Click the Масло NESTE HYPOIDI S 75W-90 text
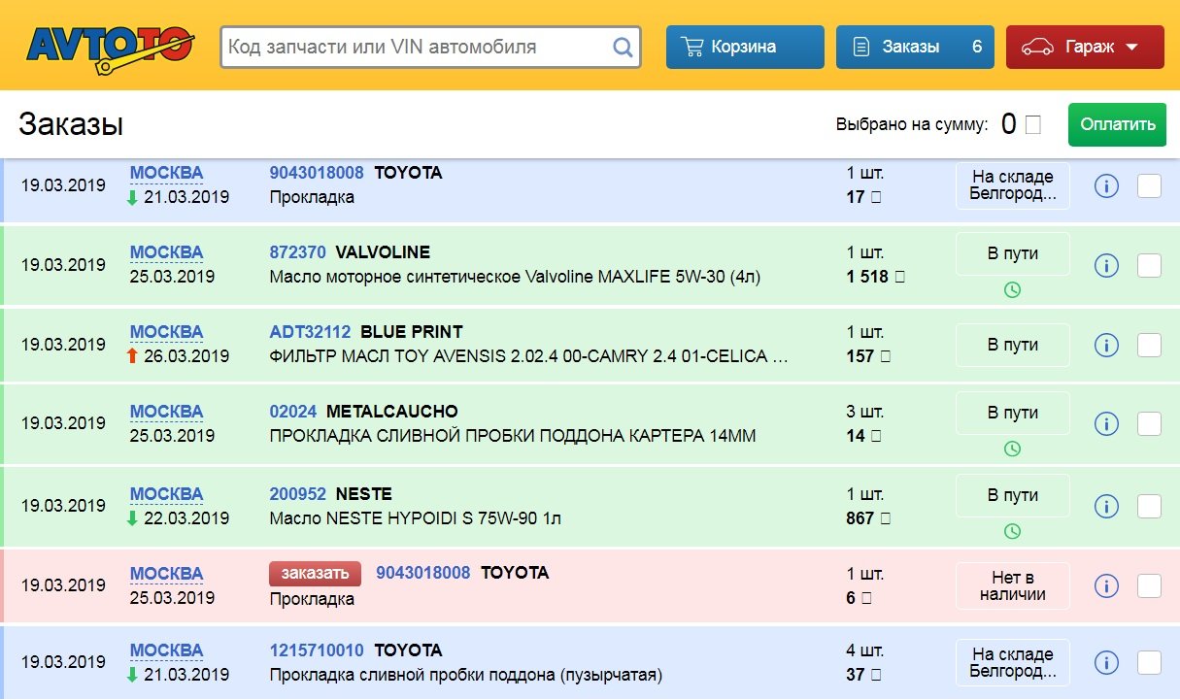The height and width of the screenshot is (700, 1180). tap(415, 518)
